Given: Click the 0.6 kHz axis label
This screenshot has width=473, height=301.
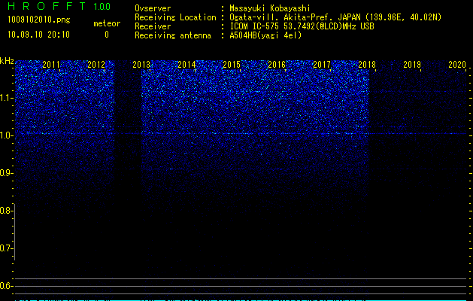Looking at the screenshot, I should click(x=6, y=286).
